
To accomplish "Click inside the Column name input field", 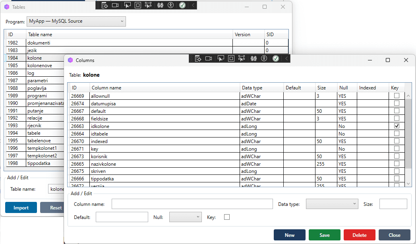I will click(x=192, y=203).
